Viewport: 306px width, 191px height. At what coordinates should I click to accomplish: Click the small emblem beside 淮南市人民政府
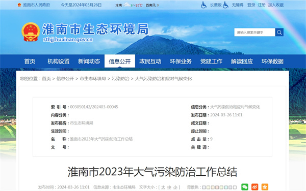tap(19, 5)
